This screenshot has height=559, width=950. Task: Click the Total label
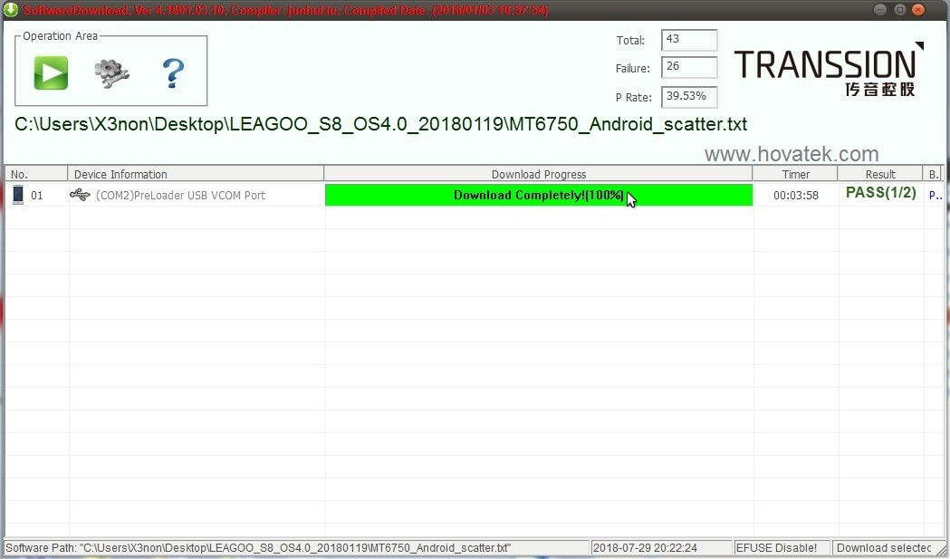pos(630,41)
